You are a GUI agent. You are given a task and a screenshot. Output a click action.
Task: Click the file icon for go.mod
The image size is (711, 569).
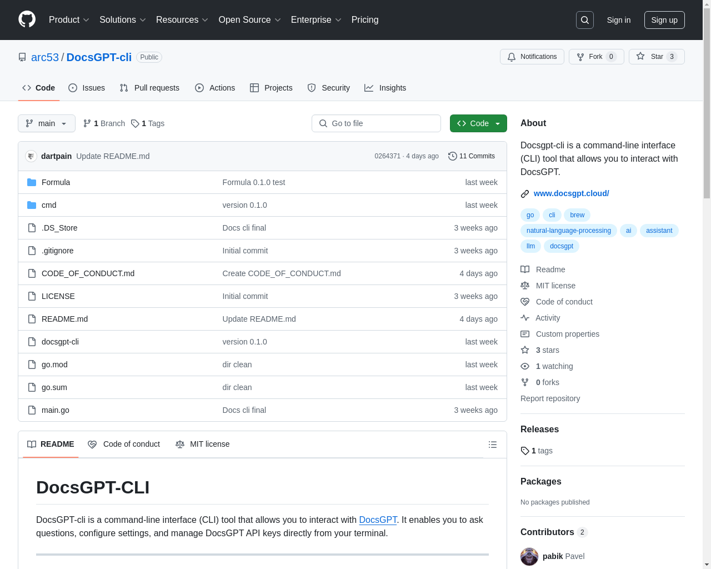point(32,365)
